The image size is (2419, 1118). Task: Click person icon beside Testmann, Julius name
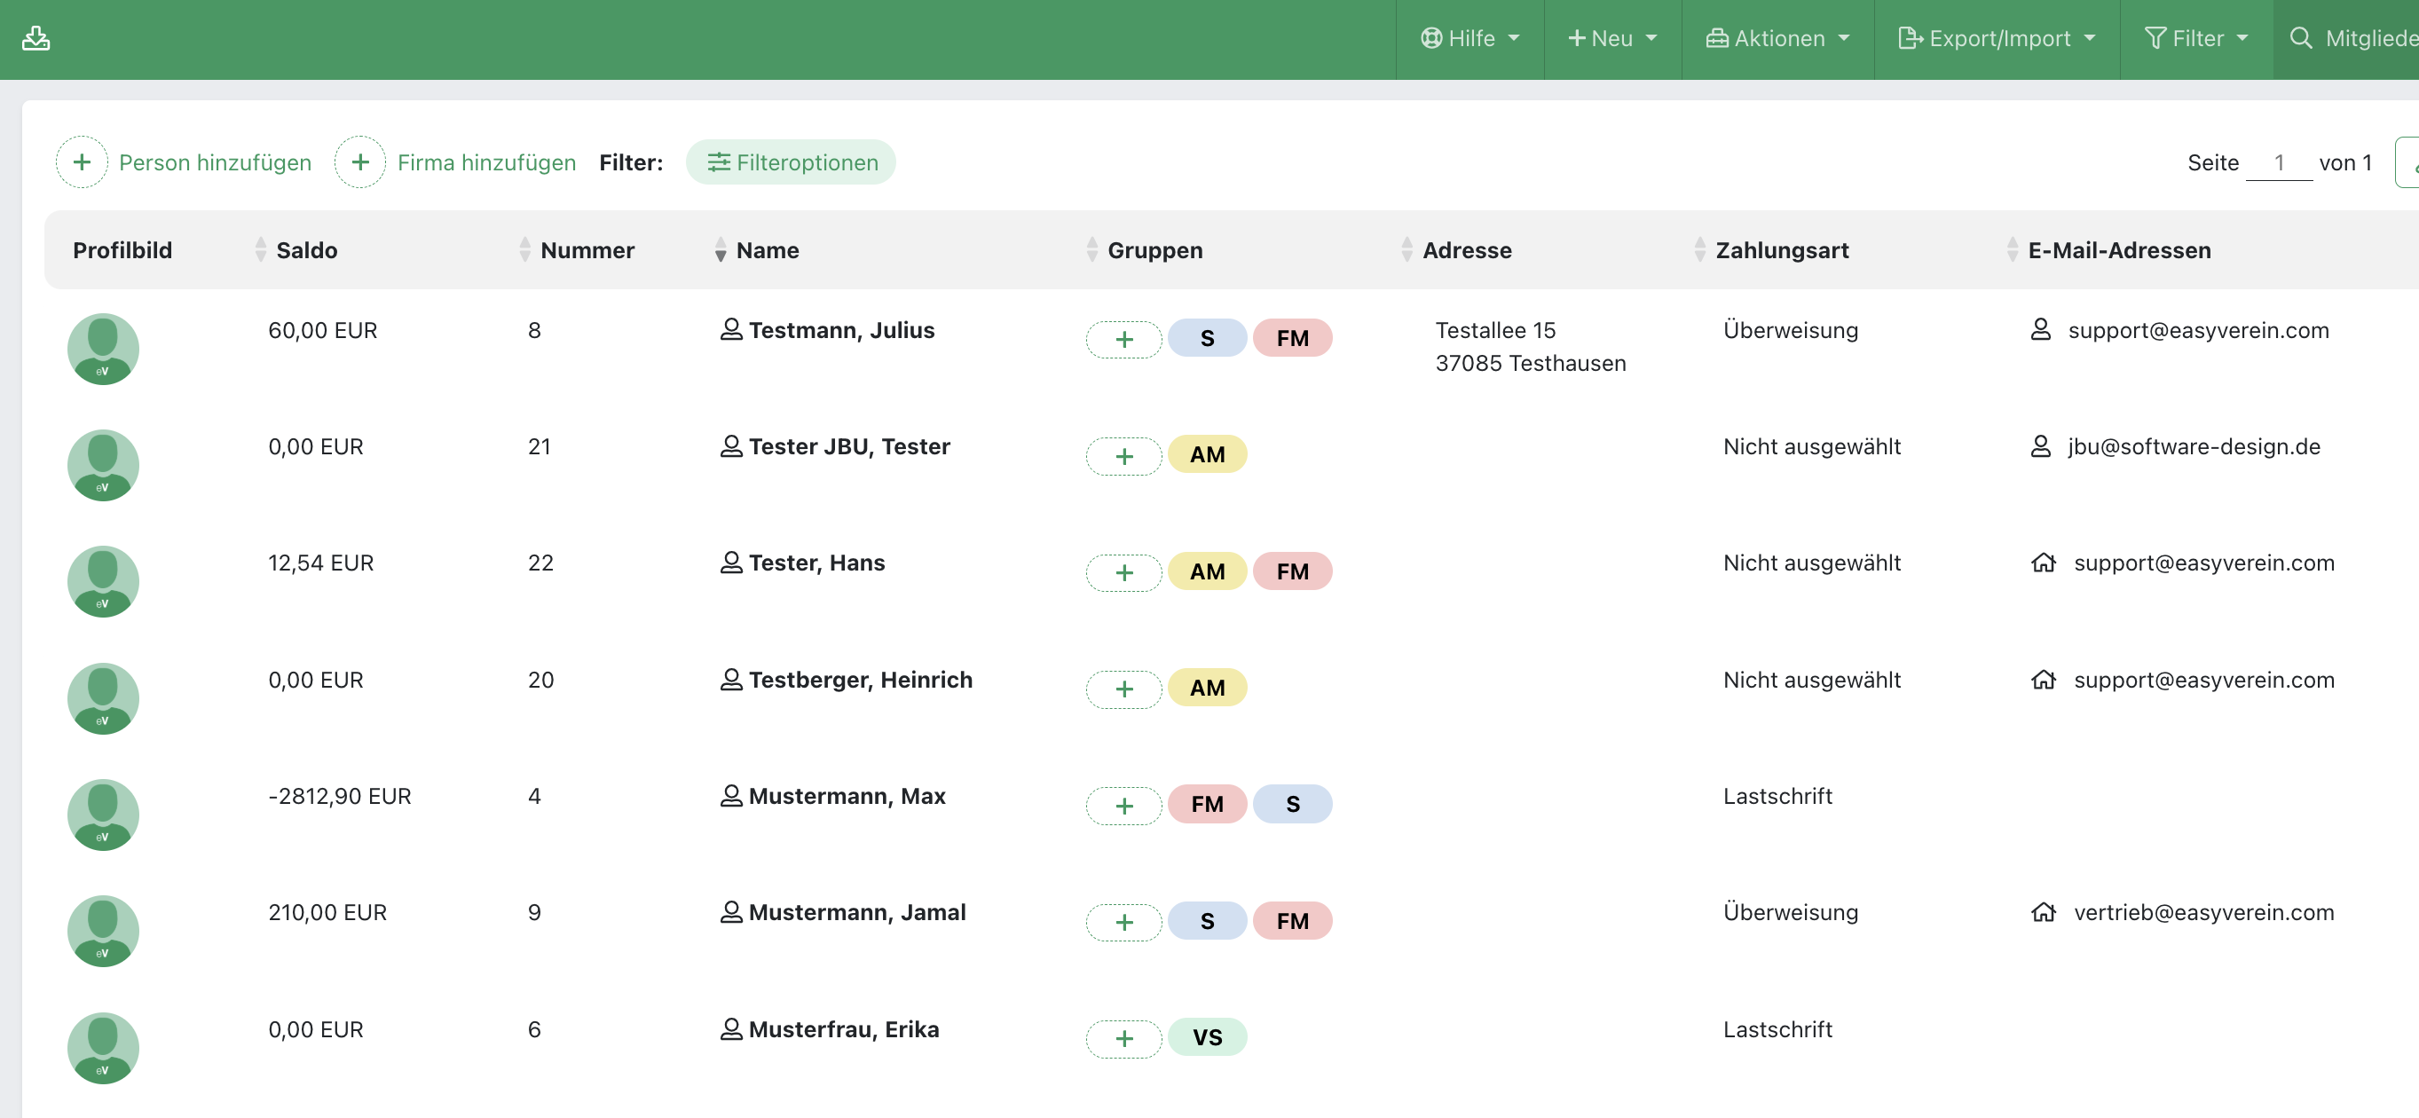point(731,329)
